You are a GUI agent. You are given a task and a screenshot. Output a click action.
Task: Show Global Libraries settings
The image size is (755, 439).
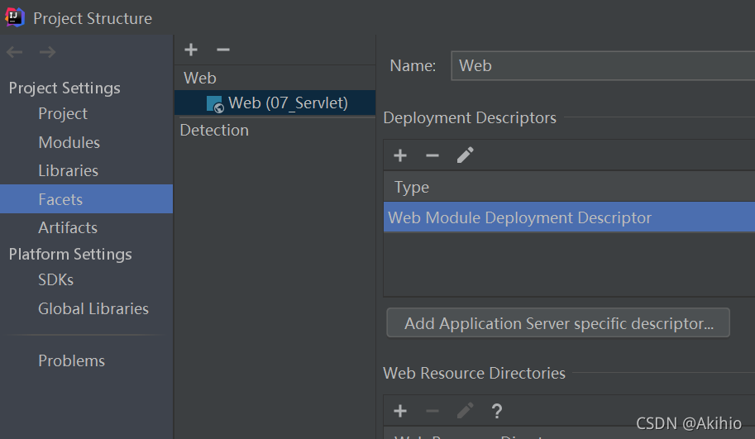[x=93, y=308]
